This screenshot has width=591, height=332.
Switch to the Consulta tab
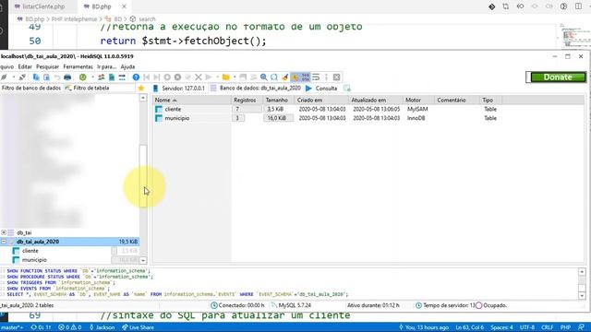pyautogui.click(x=321, y=89)
